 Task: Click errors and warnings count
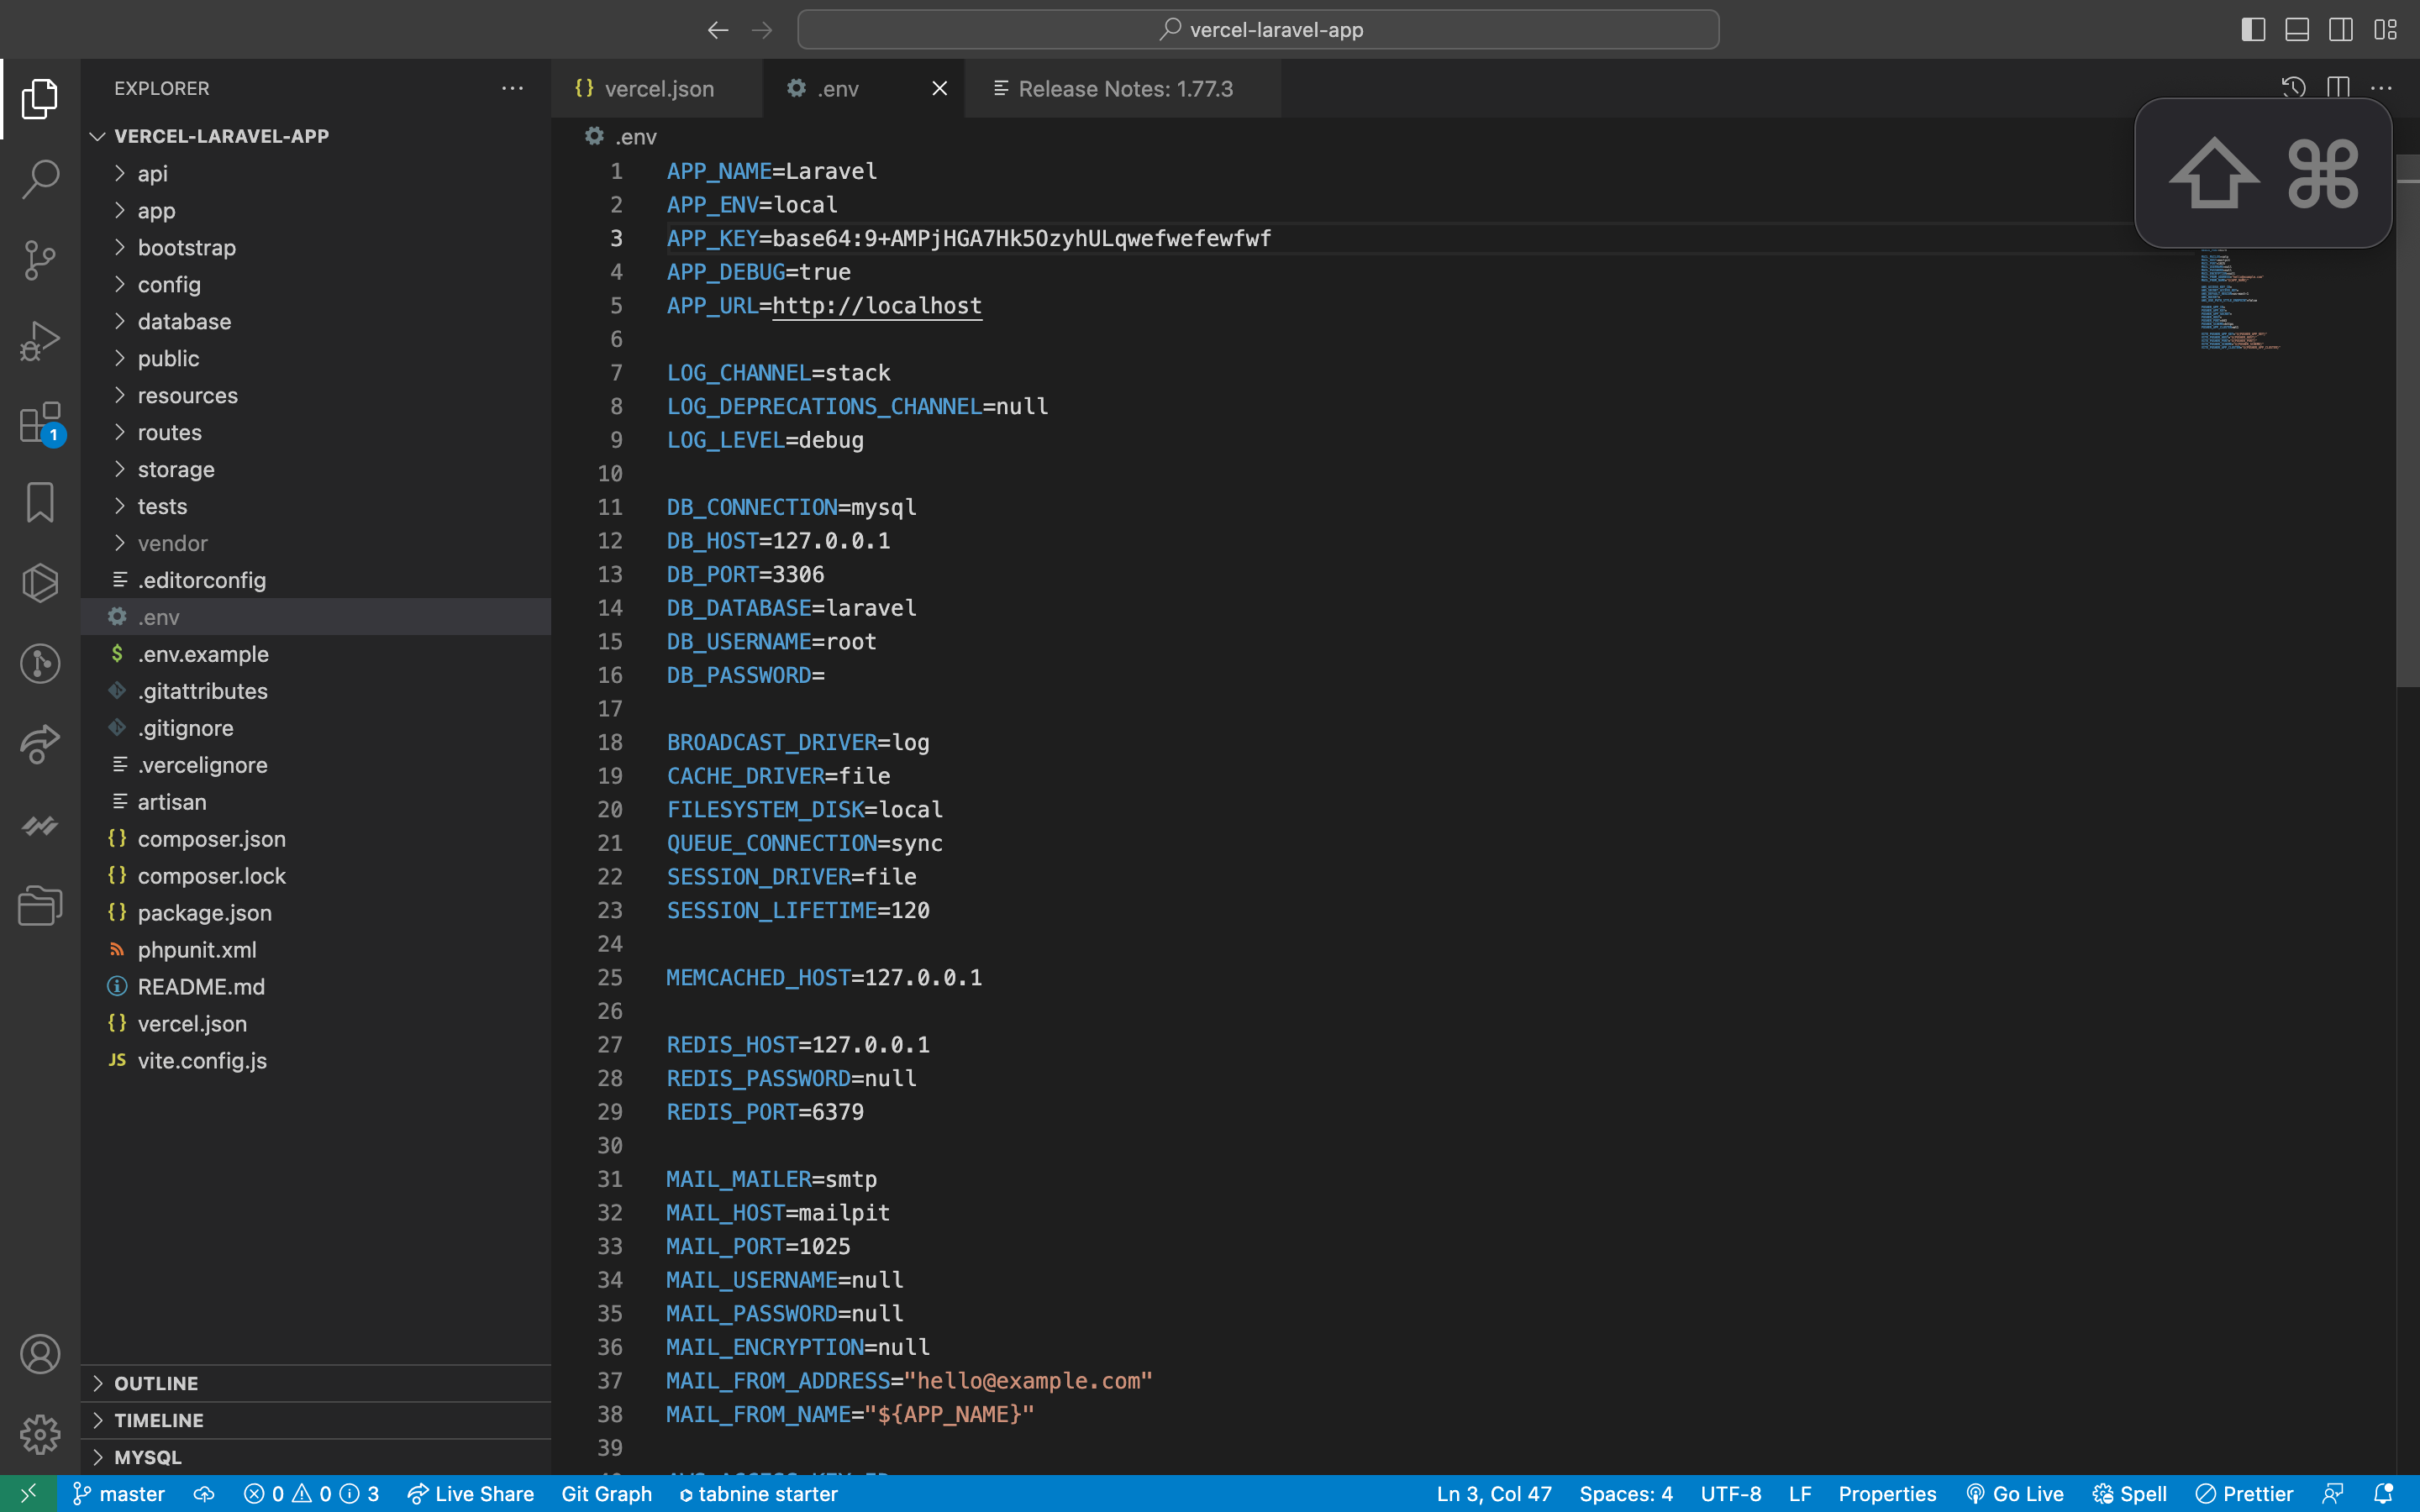311,1494
